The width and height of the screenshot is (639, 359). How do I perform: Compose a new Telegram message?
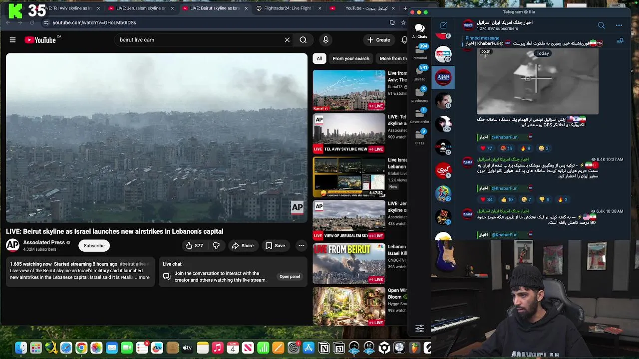pos(443,25)
